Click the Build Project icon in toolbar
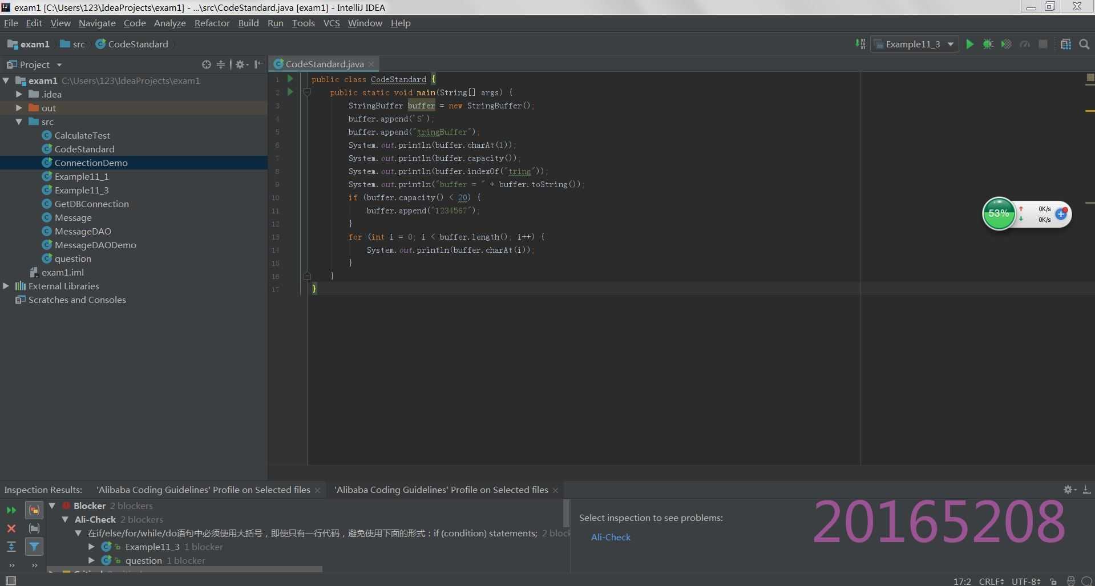 [x=860, y=44]
